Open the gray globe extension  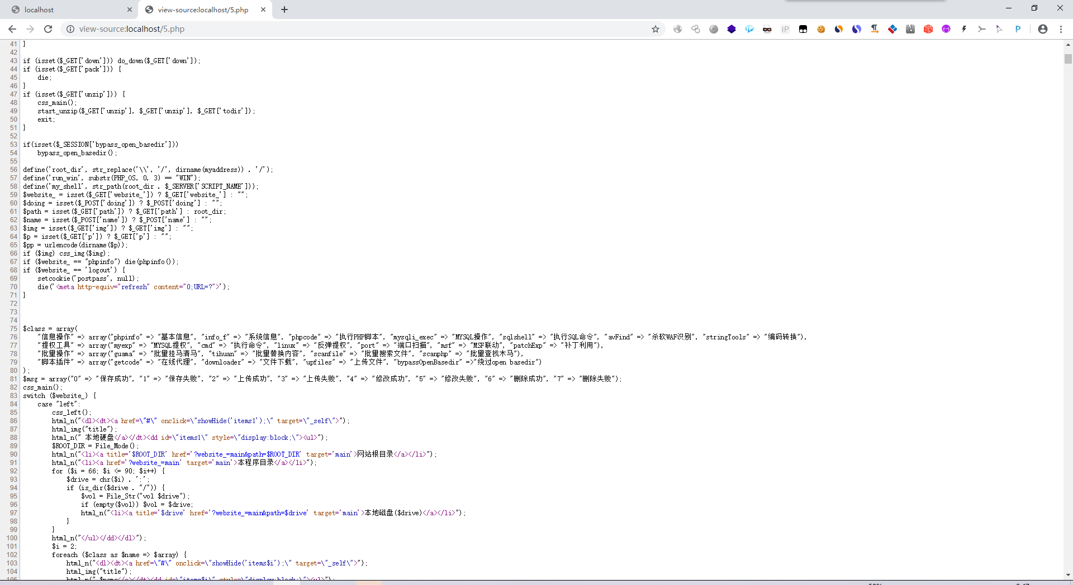(x=678, y=29)
